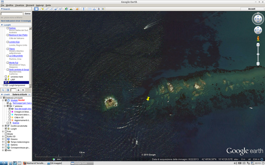The height and width of the screenshot is (165, 265).
Task: Open the Guida menu
Action: coord(48,5)
